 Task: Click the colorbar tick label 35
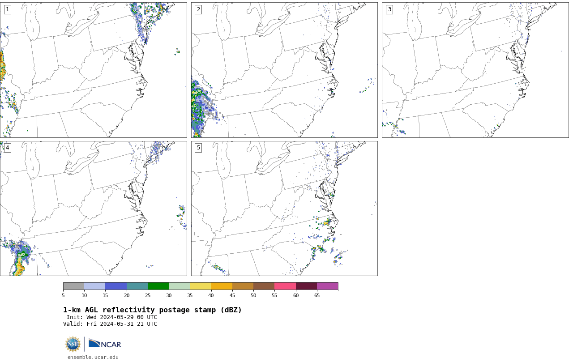click(190, 295)
